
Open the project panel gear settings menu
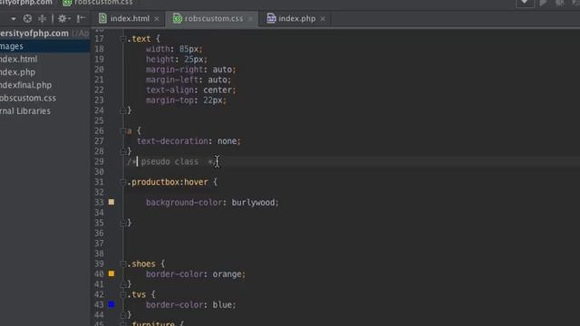click(x=63, y=18)
